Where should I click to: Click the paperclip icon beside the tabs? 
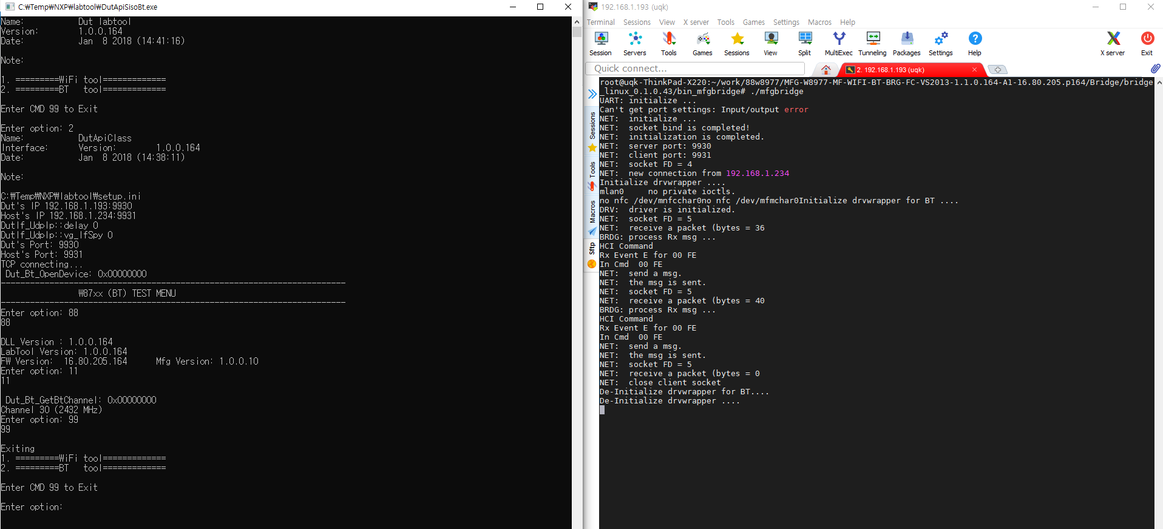[1155, 69]
